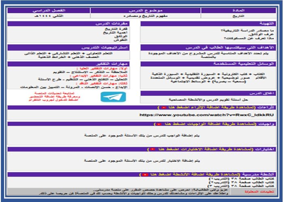This screenshot has width=283, height=202.
Task: Click 'لمشاهدة طريقة اضافة الإثراء اضغط هنا' link
Action: tap(207, 107)
